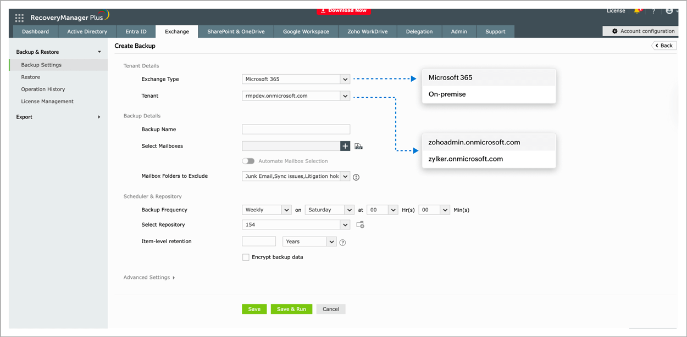Image resolution: width=687 pixels, height=337 pixels.
Task: Open the Delegation tab
Action: click(x=419, y=32)
